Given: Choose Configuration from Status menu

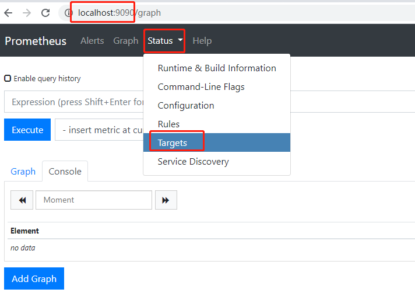Looking at the screenshot, I should pyautogui.click(x=217, y=106).
